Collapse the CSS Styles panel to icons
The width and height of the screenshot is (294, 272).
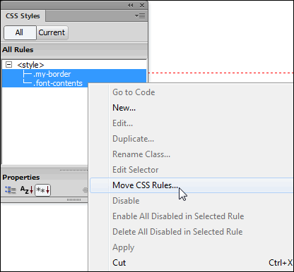click(130, 5)
